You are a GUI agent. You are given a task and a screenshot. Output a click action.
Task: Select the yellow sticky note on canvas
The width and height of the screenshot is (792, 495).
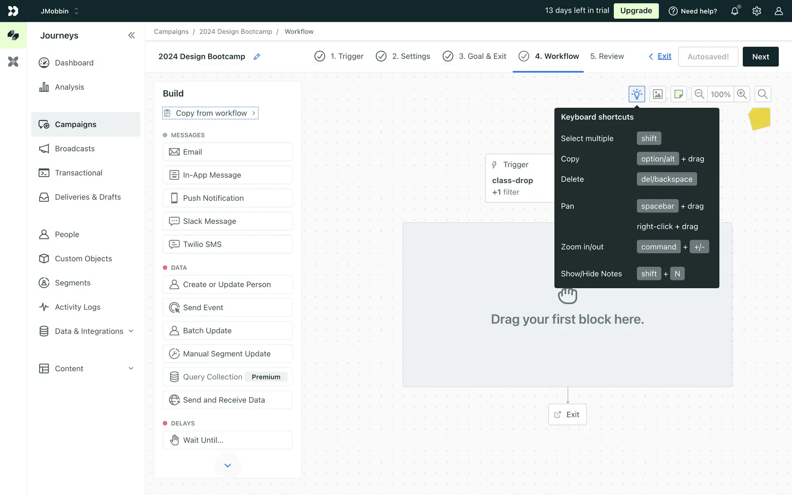click(x=759, y=119)
